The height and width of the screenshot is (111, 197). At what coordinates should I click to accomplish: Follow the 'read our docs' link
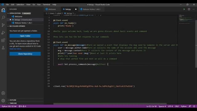click(15, 49)
